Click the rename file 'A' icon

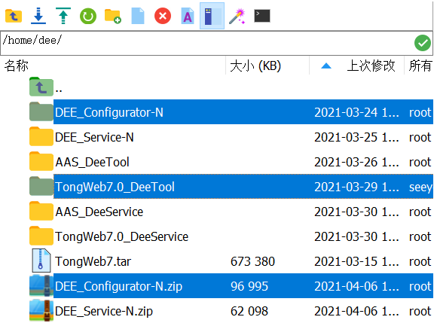188,16
